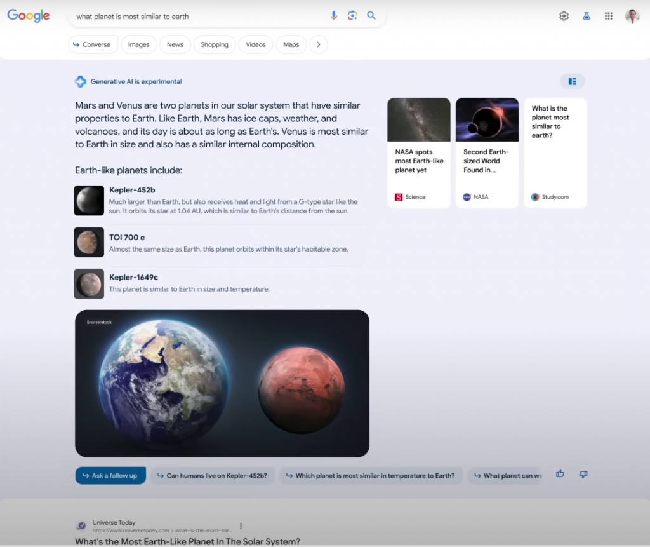Switch to the Images tab
This screenshot has height=547, width=650.
[x=138, y=44]
